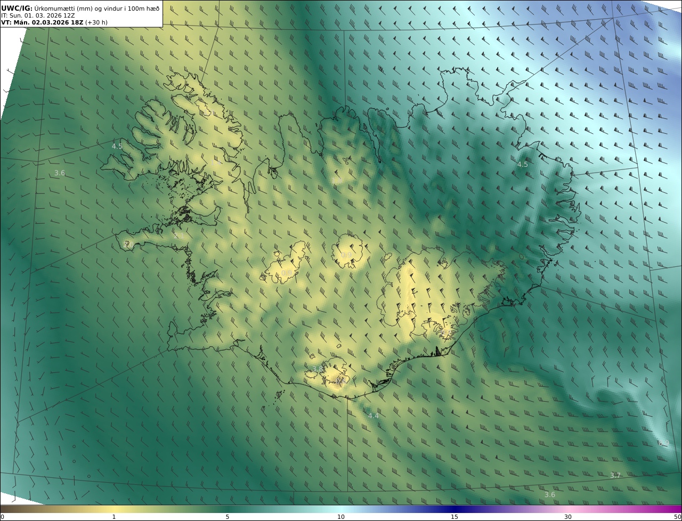Click the 3.8 value near the south coast glacier
Viewport: 682px width, 521px height.
tap(318, 369)
